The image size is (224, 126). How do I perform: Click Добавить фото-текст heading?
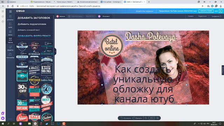coord(34,36)
